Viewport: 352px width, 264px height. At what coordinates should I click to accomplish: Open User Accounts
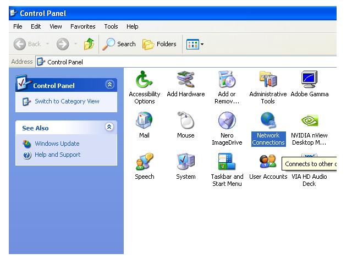pos(268,163)
